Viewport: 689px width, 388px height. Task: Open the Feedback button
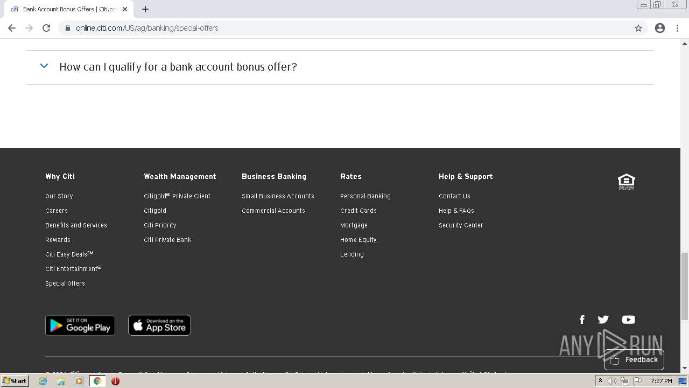pyautogui.click(x=634, y=359)
